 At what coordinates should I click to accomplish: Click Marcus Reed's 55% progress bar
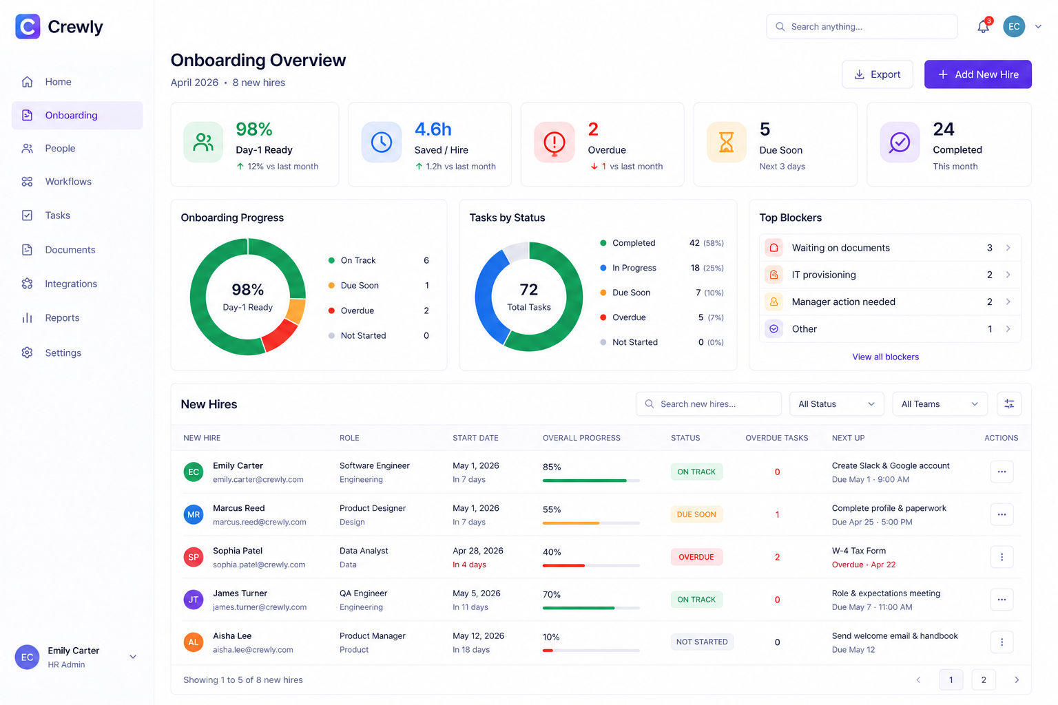point(591,523)
